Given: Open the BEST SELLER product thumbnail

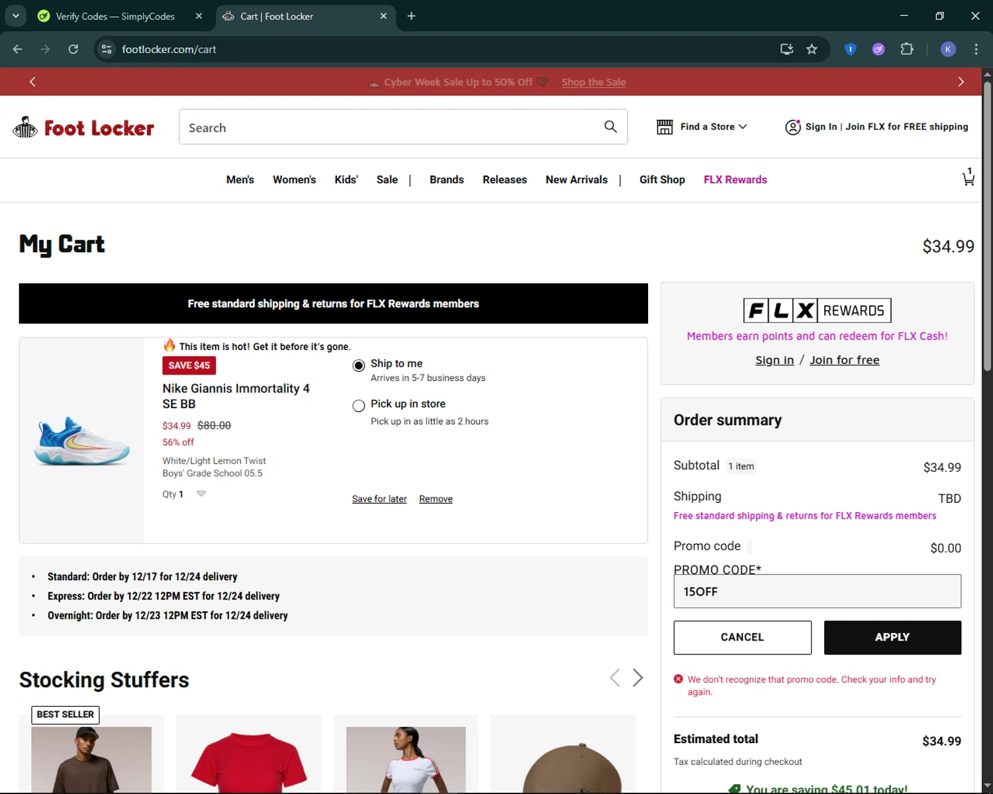Looking at the screenshot, I should 91,760.
